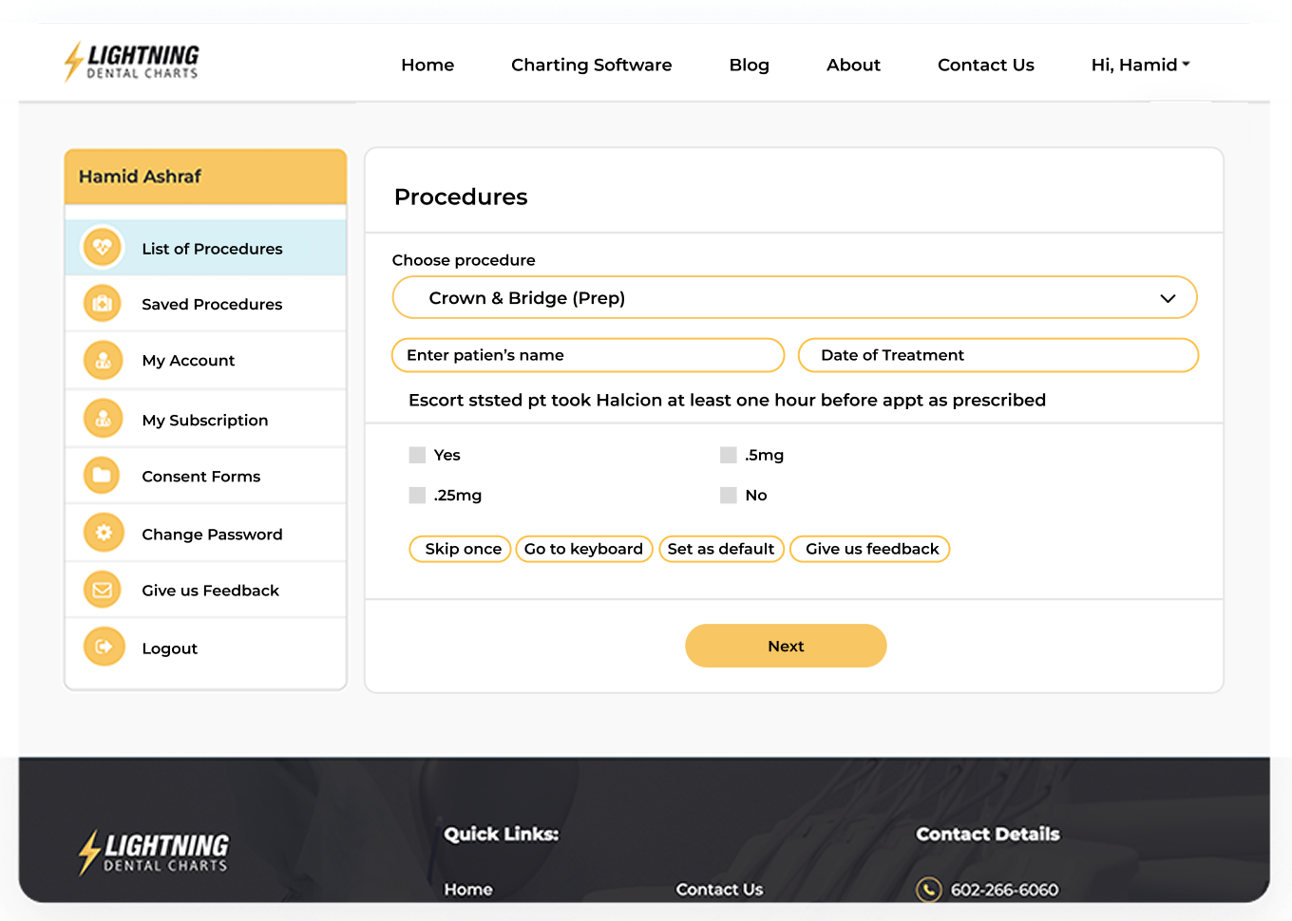Click the Logout arrow icon
1292x921 pixels.
(x=103, y=648)
